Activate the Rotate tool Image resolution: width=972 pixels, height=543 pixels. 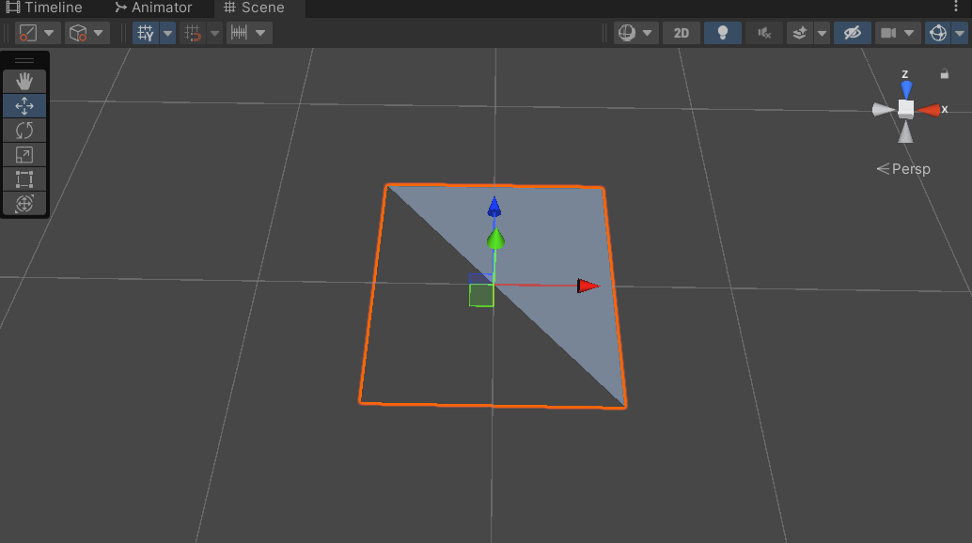click(x=24, y=130)
